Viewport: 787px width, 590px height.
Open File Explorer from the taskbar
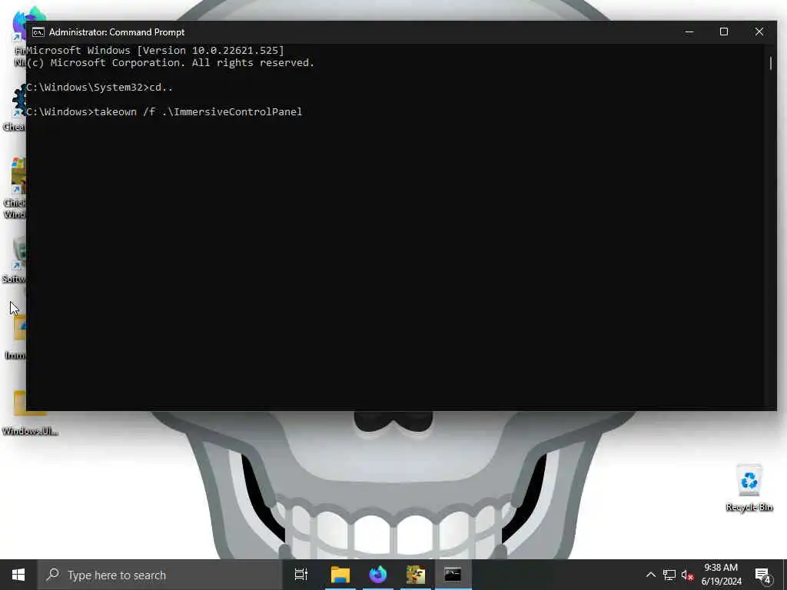click(340, 575)
